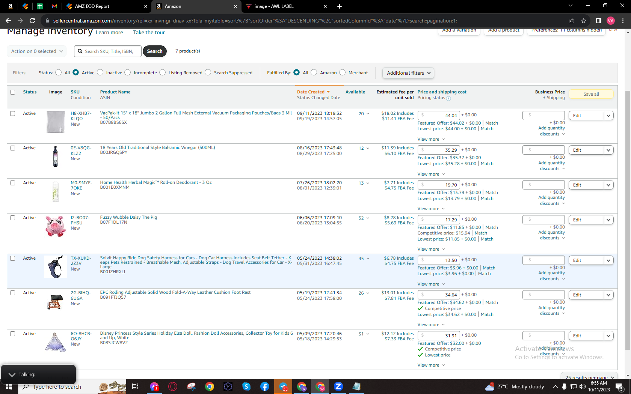Open the Opera browser in the taskbar
Image resolution: width=631 pixels, height=394 pixels.
tap(173, 386)
